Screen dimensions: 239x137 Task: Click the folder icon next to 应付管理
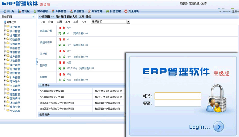click(x=8, y=68)
